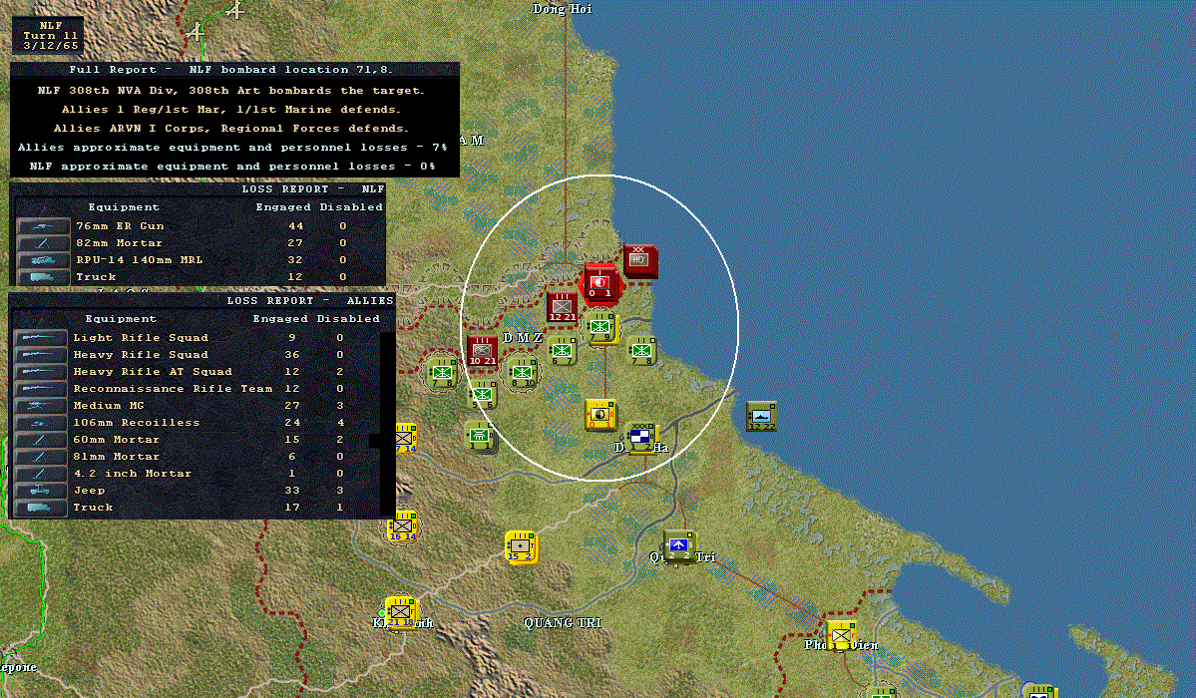Click the RPU-14 140mm MRL equipment icon
This screenshot has width=1196, height=698.
coord(43,260)
